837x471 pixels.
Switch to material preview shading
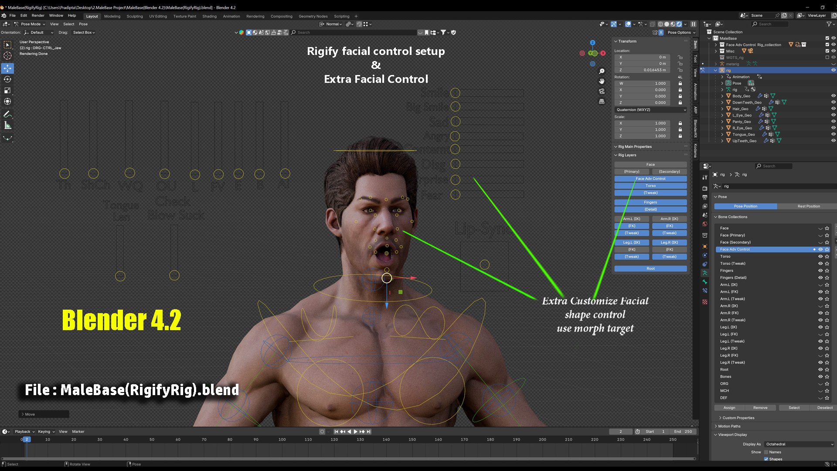673,24
